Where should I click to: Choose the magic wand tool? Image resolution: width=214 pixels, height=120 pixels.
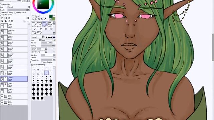coord(39,16)
